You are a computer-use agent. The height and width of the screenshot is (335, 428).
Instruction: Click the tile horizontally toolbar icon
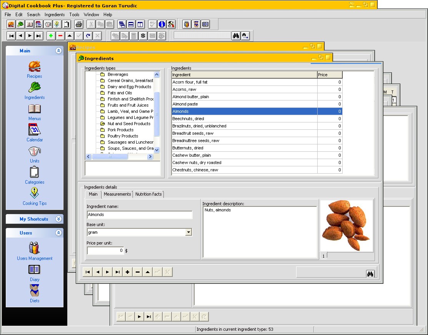(131, 25)
